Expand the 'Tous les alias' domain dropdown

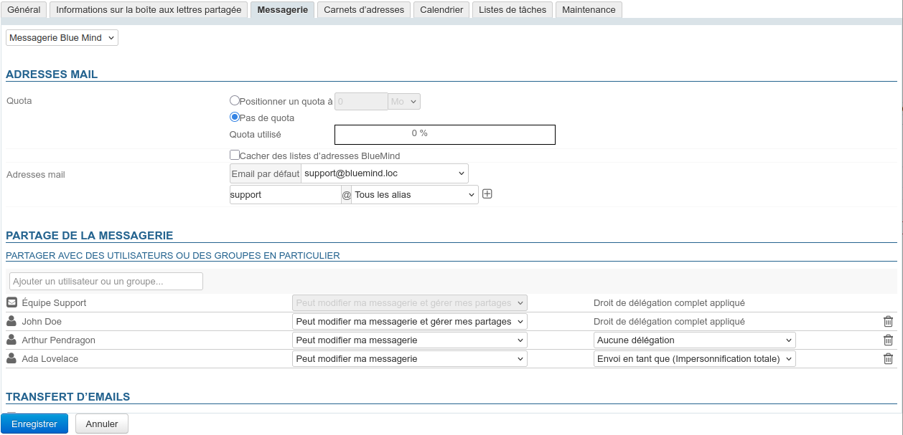(x=414, y=194)
